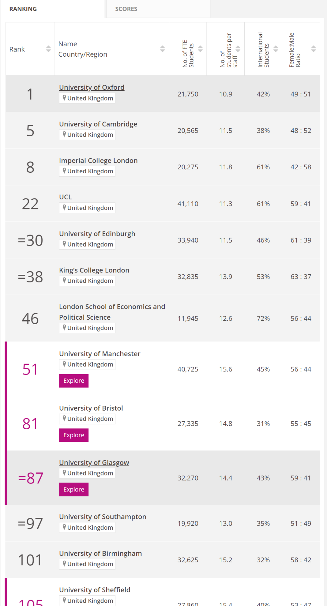Sort table by Rank column arrows
The height and width of the screenshot is (606, 327).
pyautogui.click(x=48, y=49)
